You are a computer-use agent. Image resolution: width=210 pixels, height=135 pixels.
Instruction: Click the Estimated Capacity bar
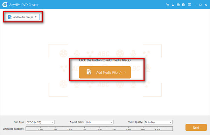click(99, 129)
